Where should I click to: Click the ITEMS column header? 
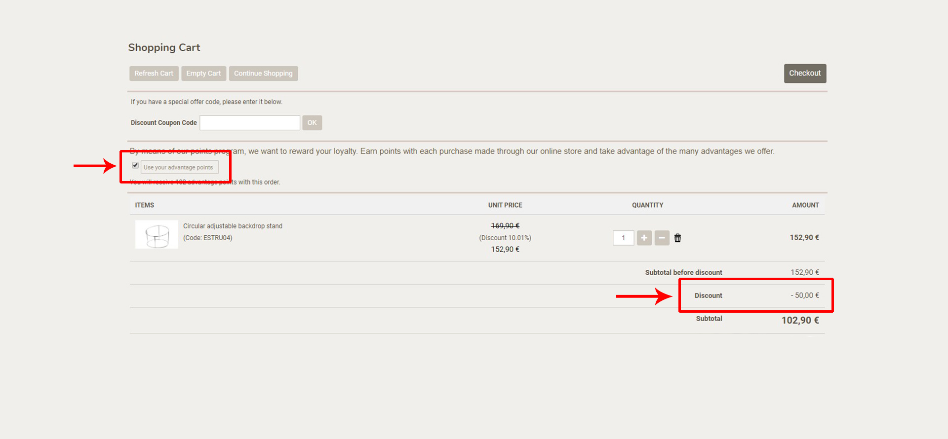point(145,205)
